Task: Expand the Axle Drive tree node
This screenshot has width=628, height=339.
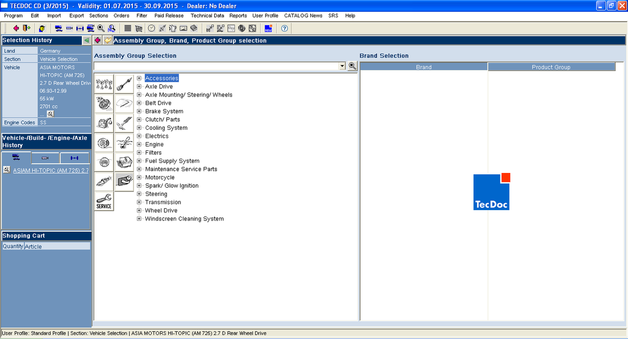Action: pyautogui.click(x=139, y=87)
